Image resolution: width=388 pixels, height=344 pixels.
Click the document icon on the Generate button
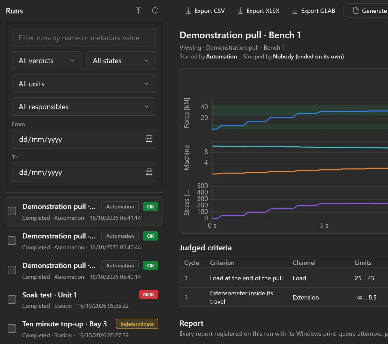pyautogui.click(x=356, y=11)
